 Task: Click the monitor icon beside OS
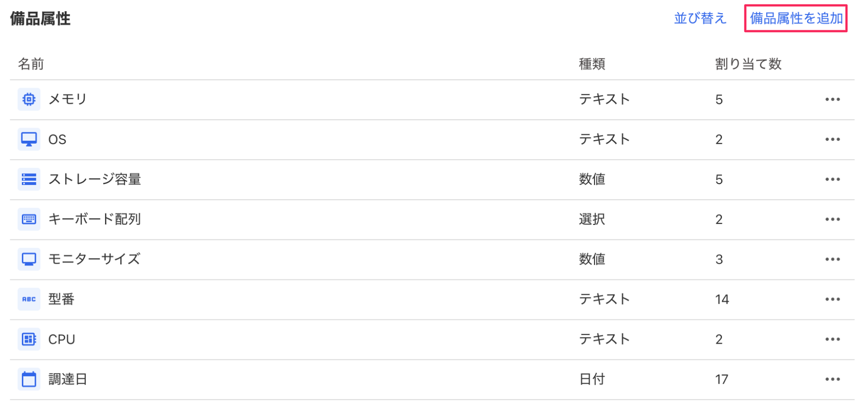coord(29,139)
